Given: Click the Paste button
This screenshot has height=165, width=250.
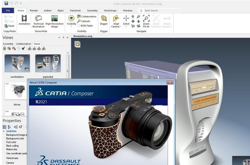Looking at the screenshot, I should coord(9,26).
